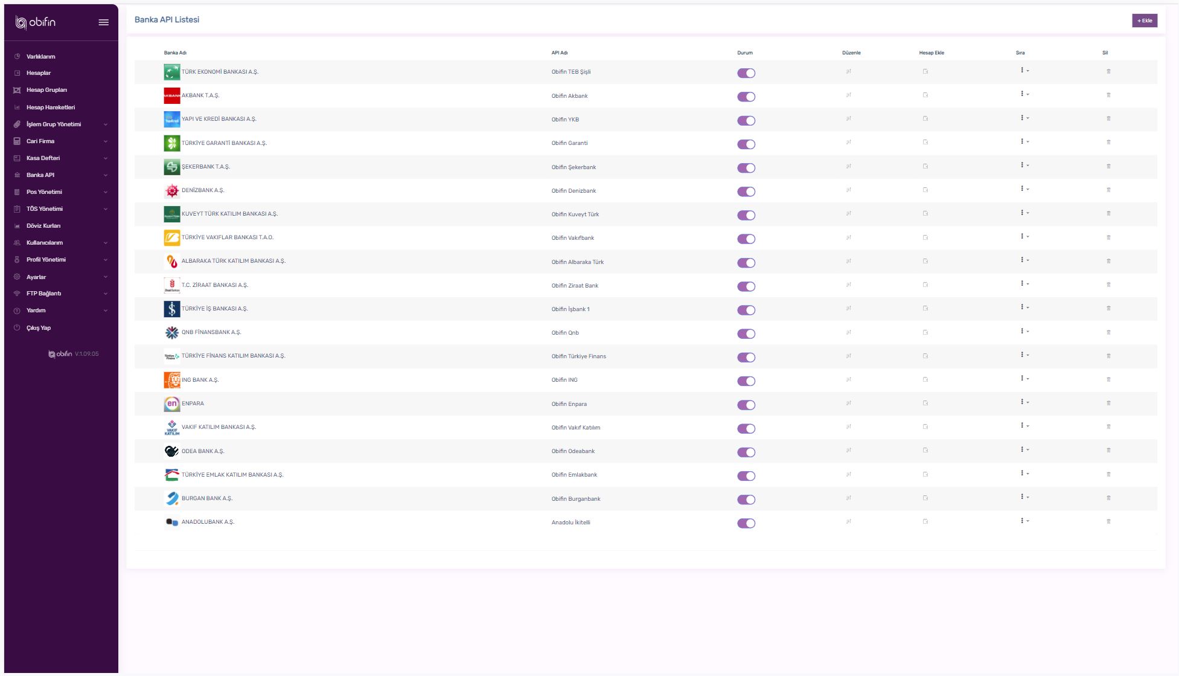The width and height of the screenshot is (1179, 676).
Task: Click edit icon for Obifin ING row
Action: (848, 379)
